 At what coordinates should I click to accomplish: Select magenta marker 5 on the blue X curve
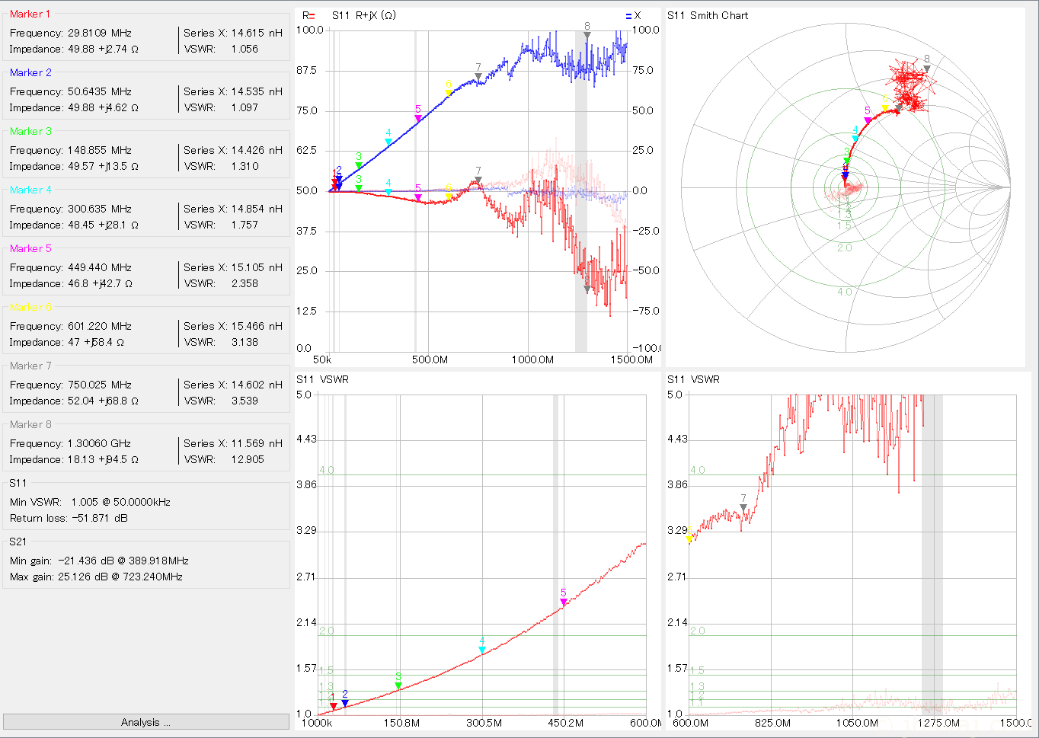418,119
